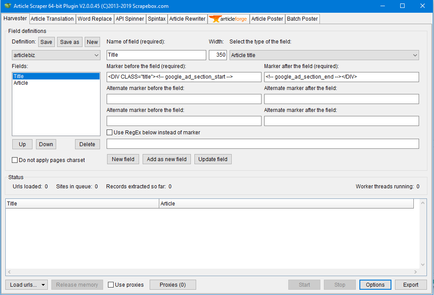The width and height of the screenshot is (434, 295).
Task: Toggle Do not apply pages charset
Action: 14,160
